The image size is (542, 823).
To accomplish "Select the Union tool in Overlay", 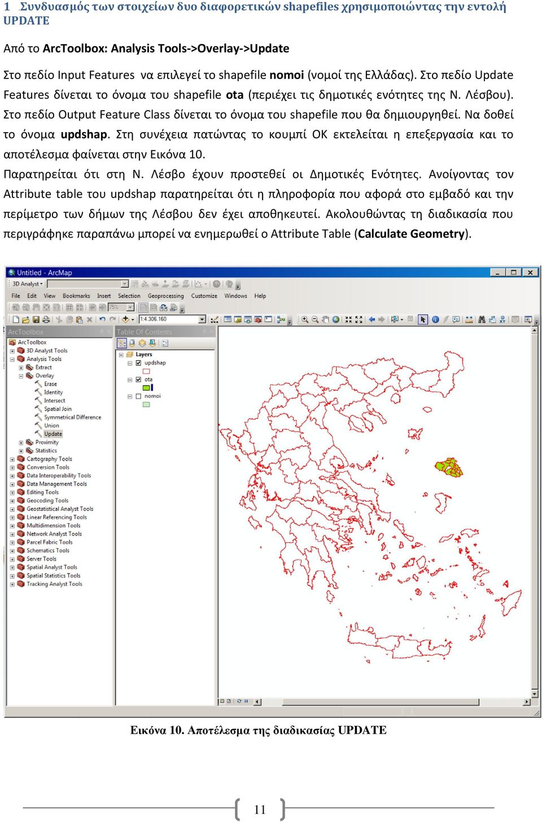I will (x=51, y=426).
